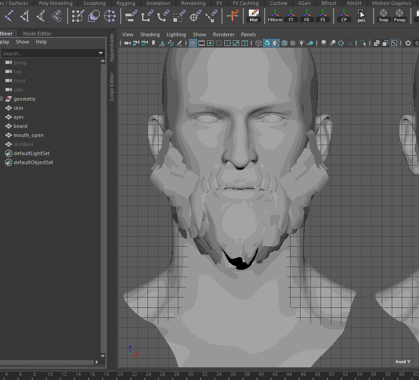The width and height of the screenshot is (419, 380).
Task: Click the Psnap shelf icon
Action: tap(400, 16)
